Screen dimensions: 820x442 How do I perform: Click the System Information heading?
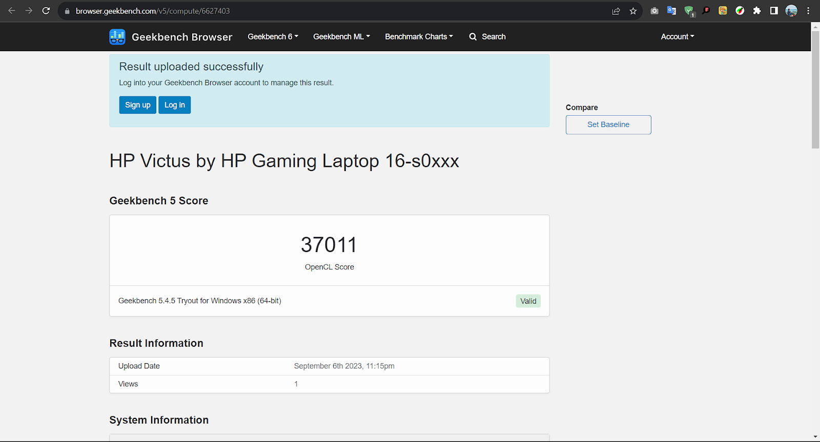point(159,420)
